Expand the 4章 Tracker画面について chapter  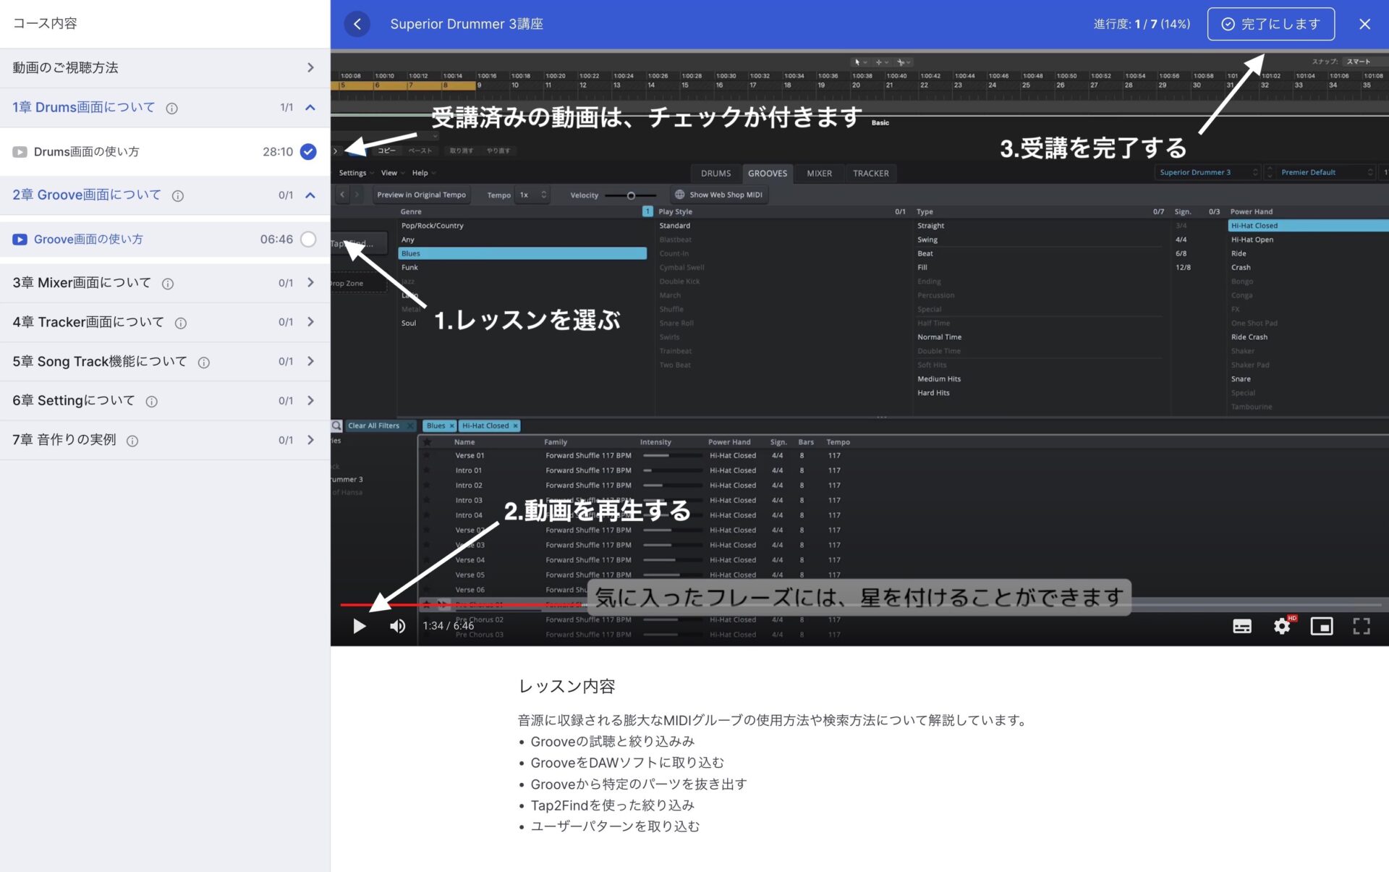pyautogui.click(x=310, y=322)
